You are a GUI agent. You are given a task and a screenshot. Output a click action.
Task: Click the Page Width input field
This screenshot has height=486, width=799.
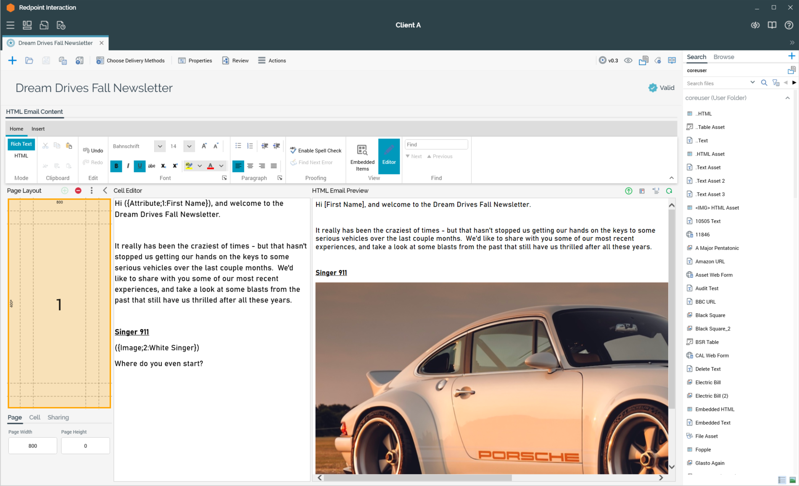click(33, 446)
